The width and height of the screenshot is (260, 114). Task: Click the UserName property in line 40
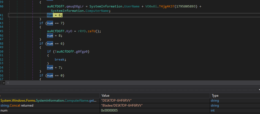[x=131, y=6]
